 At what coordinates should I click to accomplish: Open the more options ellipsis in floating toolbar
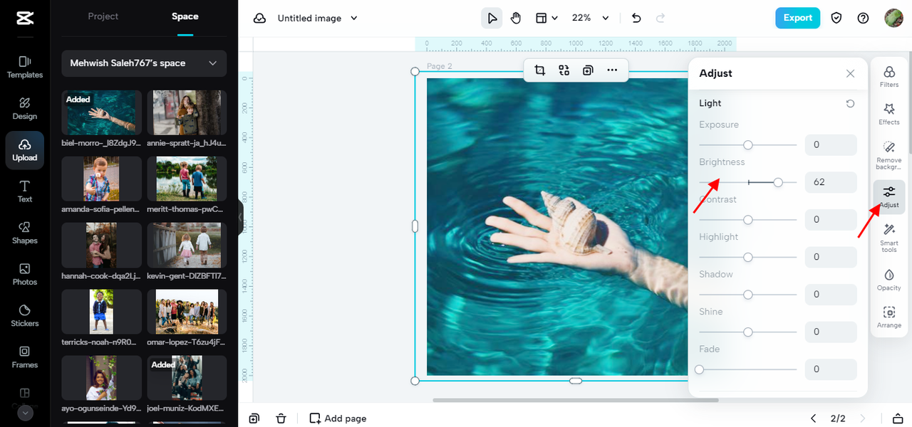pos(612,70)
